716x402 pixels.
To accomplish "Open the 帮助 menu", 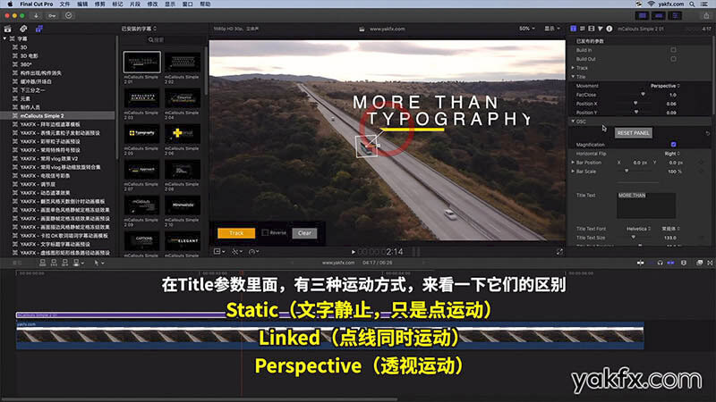I will tap(206, 4).
